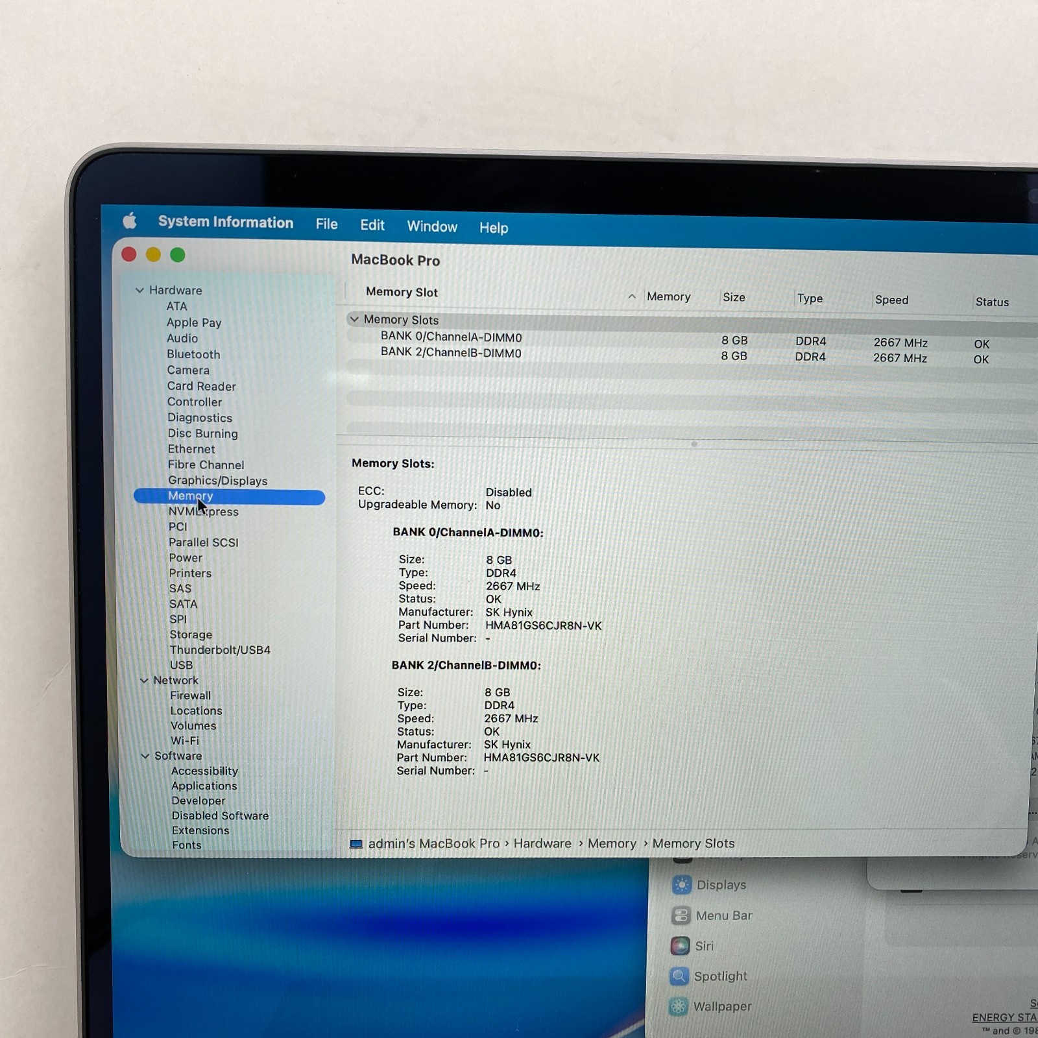The width and height of the screenshot is (1038, 1038).
Task: Select PCI in the sidebar
Action: click(178, 527)
